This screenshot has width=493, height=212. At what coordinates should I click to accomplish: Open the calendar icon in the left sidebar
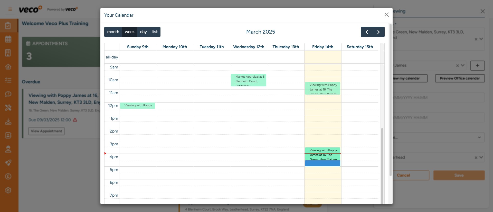tap(8, 39)
